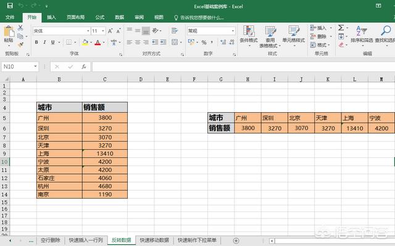395x246 pixels.
Task: Click the Decrease Indent icon
Action: click(155, 43)
